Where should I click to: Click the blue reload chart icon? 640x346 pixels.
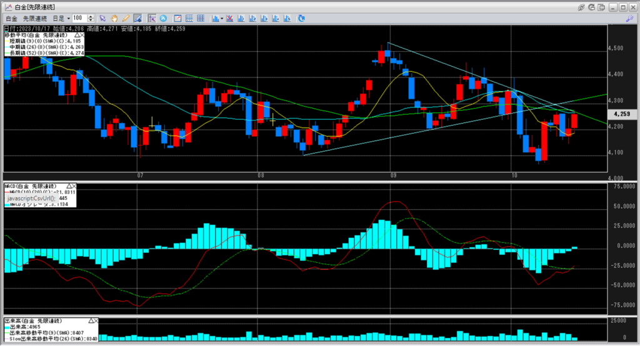tap(302, 18)
